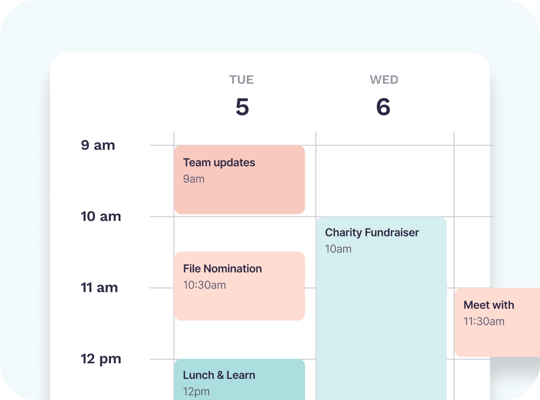The height and width of the screenshot is (400, 540).
Task: Click the TUE weekday label
Action: click(241, 80)
